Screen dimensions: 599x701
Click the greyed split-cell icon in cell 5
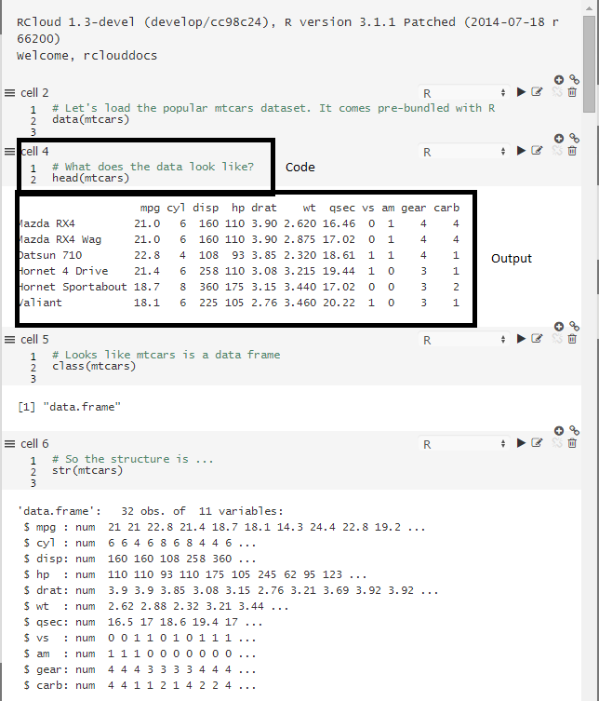557,339
